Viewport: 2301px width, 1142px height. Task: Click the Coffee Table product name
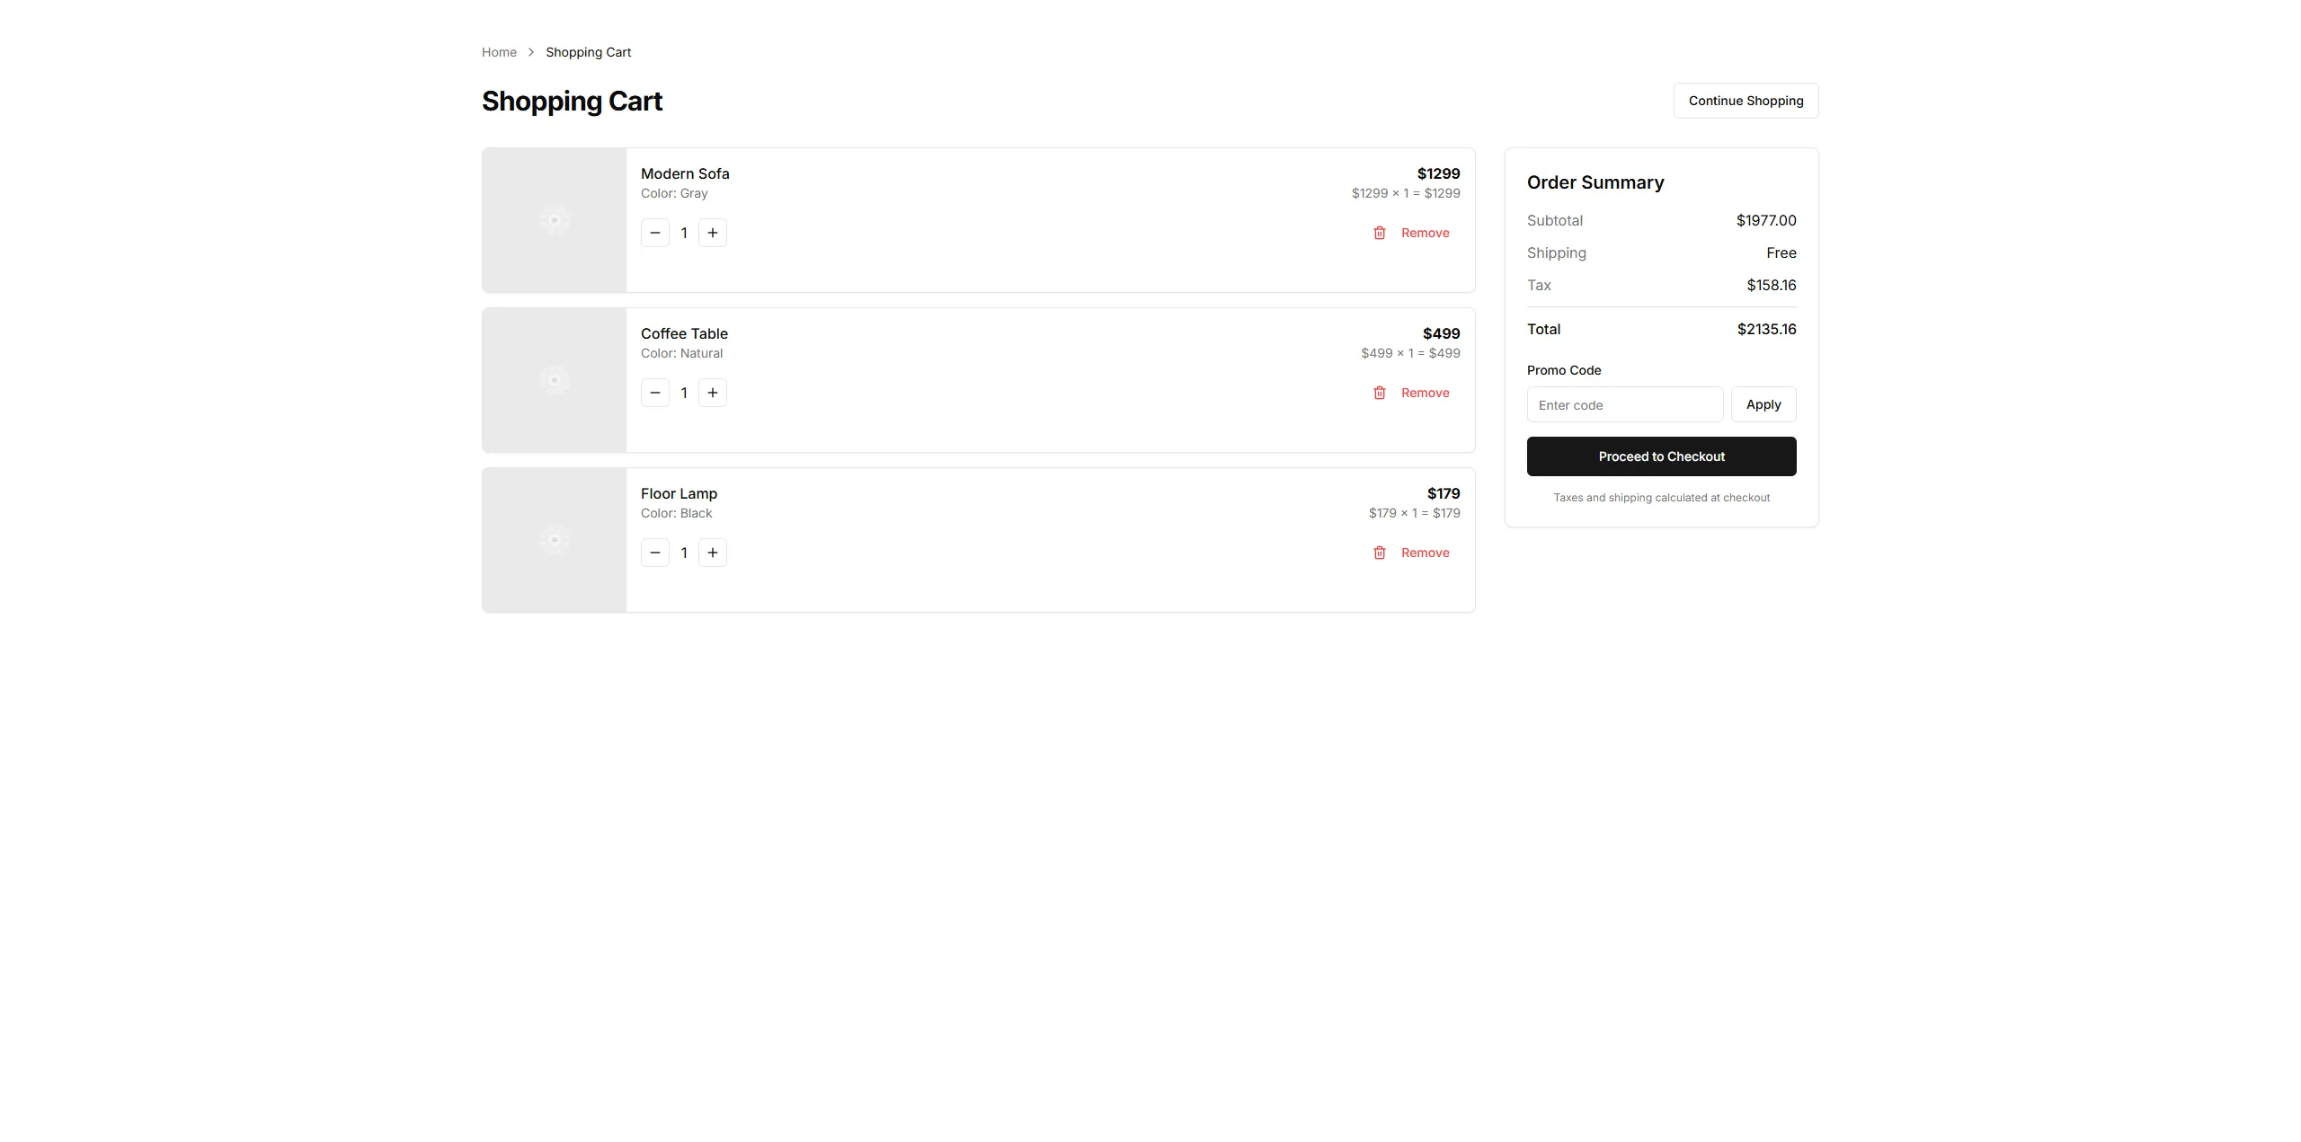[x=684, y=333]
